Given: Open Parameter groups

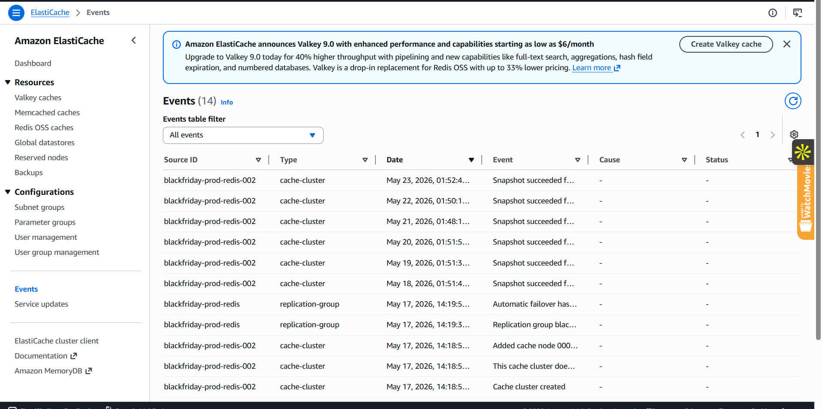Looking at the screenshot, I should [x=45, y=222].
